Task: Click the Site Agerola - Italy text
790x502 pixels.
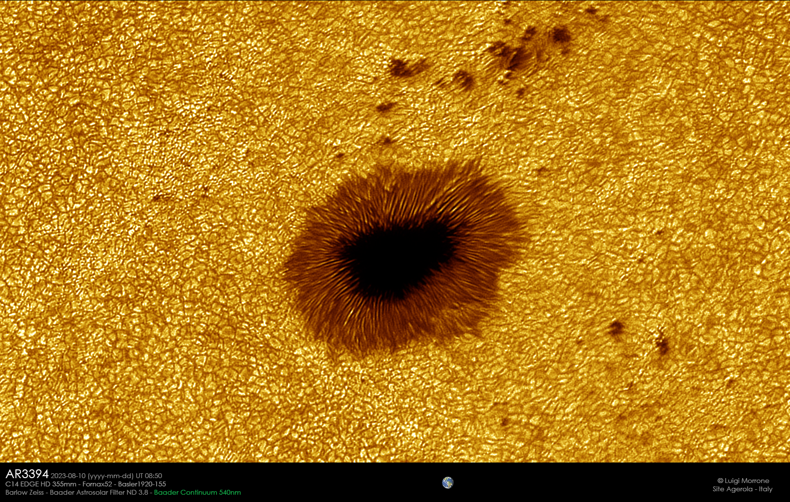Action: [742, 489]
